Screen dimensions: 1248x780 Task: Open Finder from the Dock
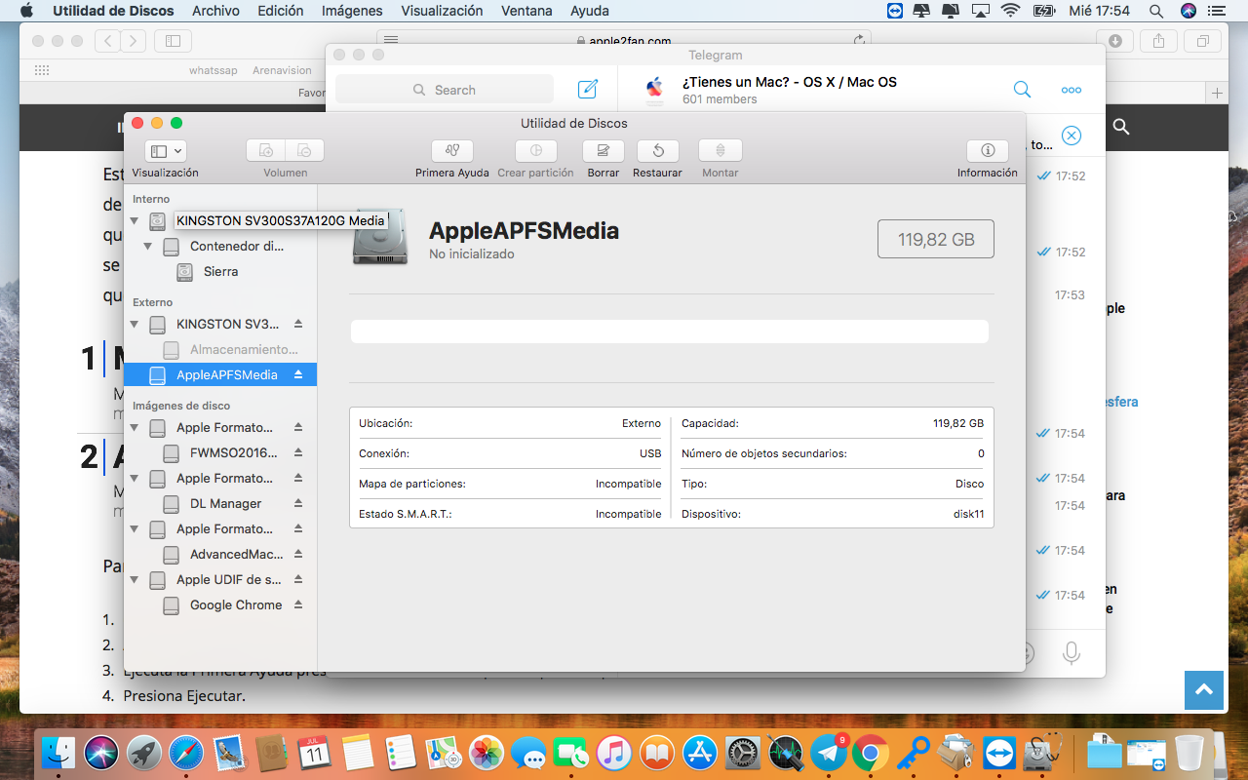coord(59,753)
